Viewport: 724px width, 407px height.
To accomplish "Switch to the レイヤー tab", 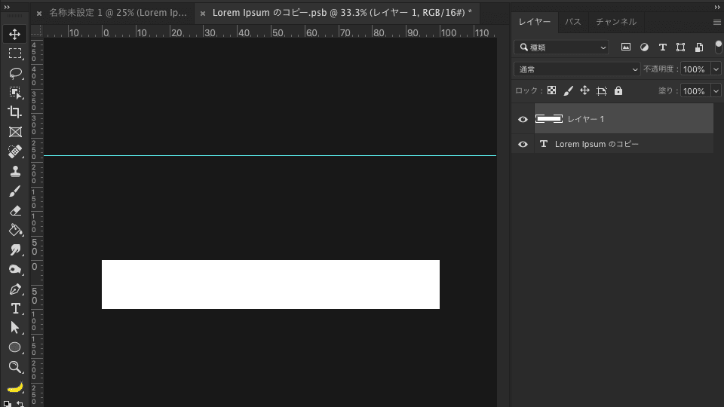I will coord(534,22).
